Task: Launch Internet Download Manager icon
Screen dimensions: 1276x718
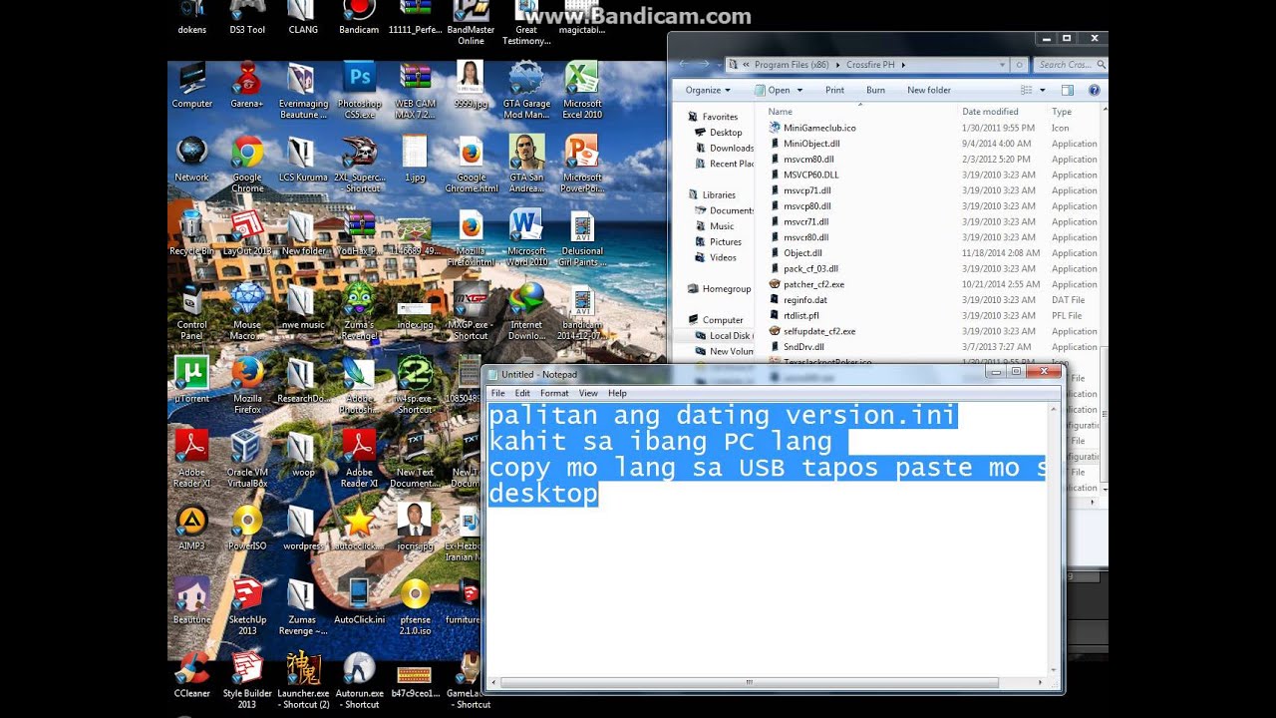Action: point(526,311)
